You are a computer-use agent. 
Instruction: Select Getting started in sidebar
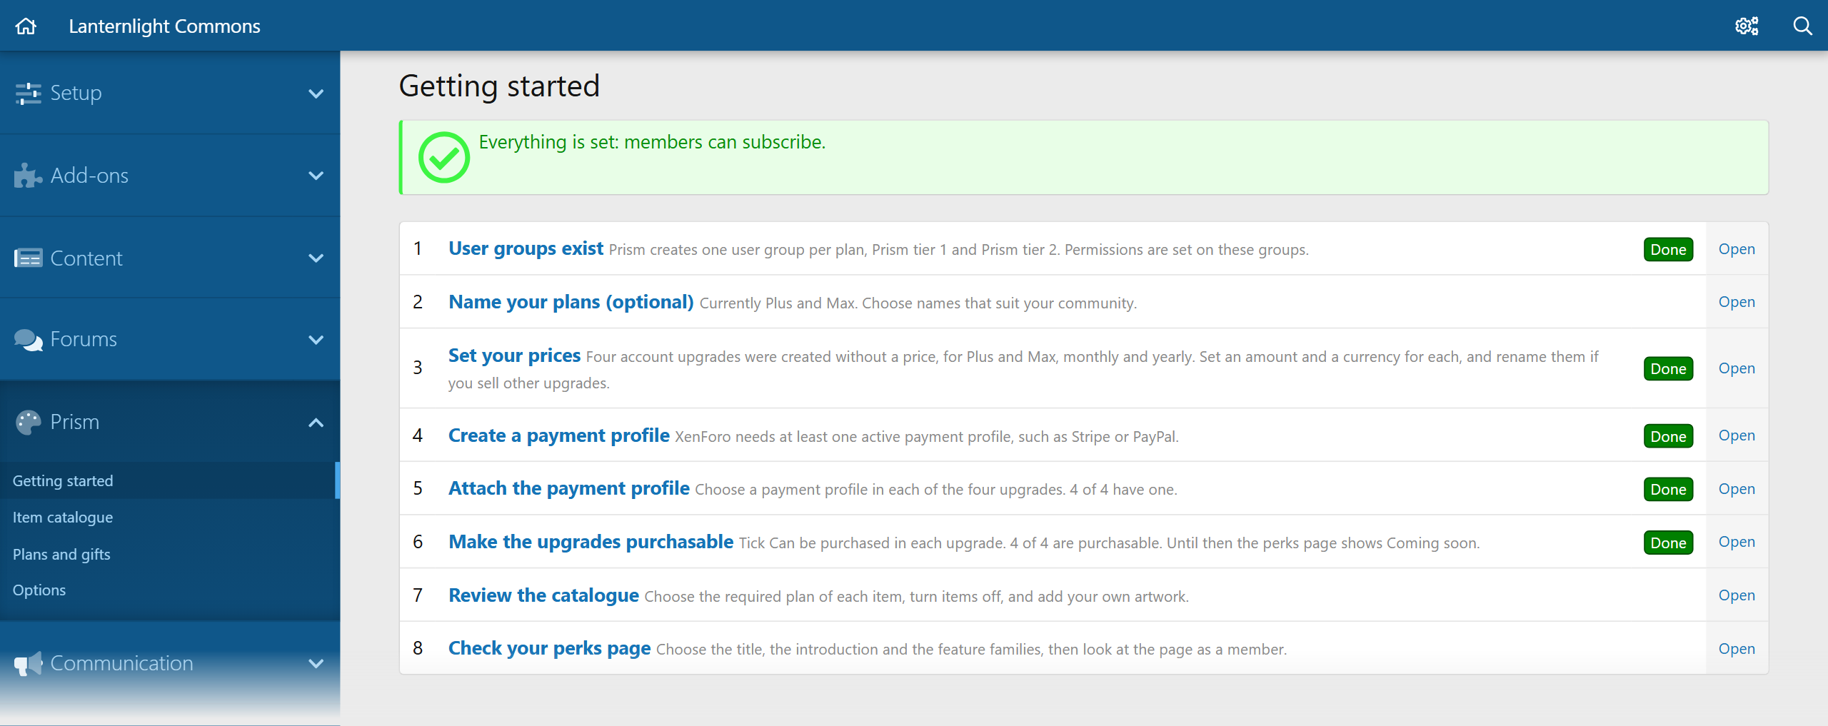pyautogui.click(x=169, y=480)
